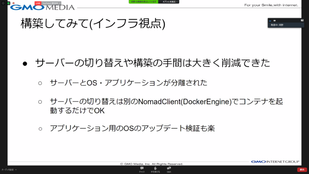Click the For your Smile tagline
This screenshot has height=174, width=309.
click(271, 5)
